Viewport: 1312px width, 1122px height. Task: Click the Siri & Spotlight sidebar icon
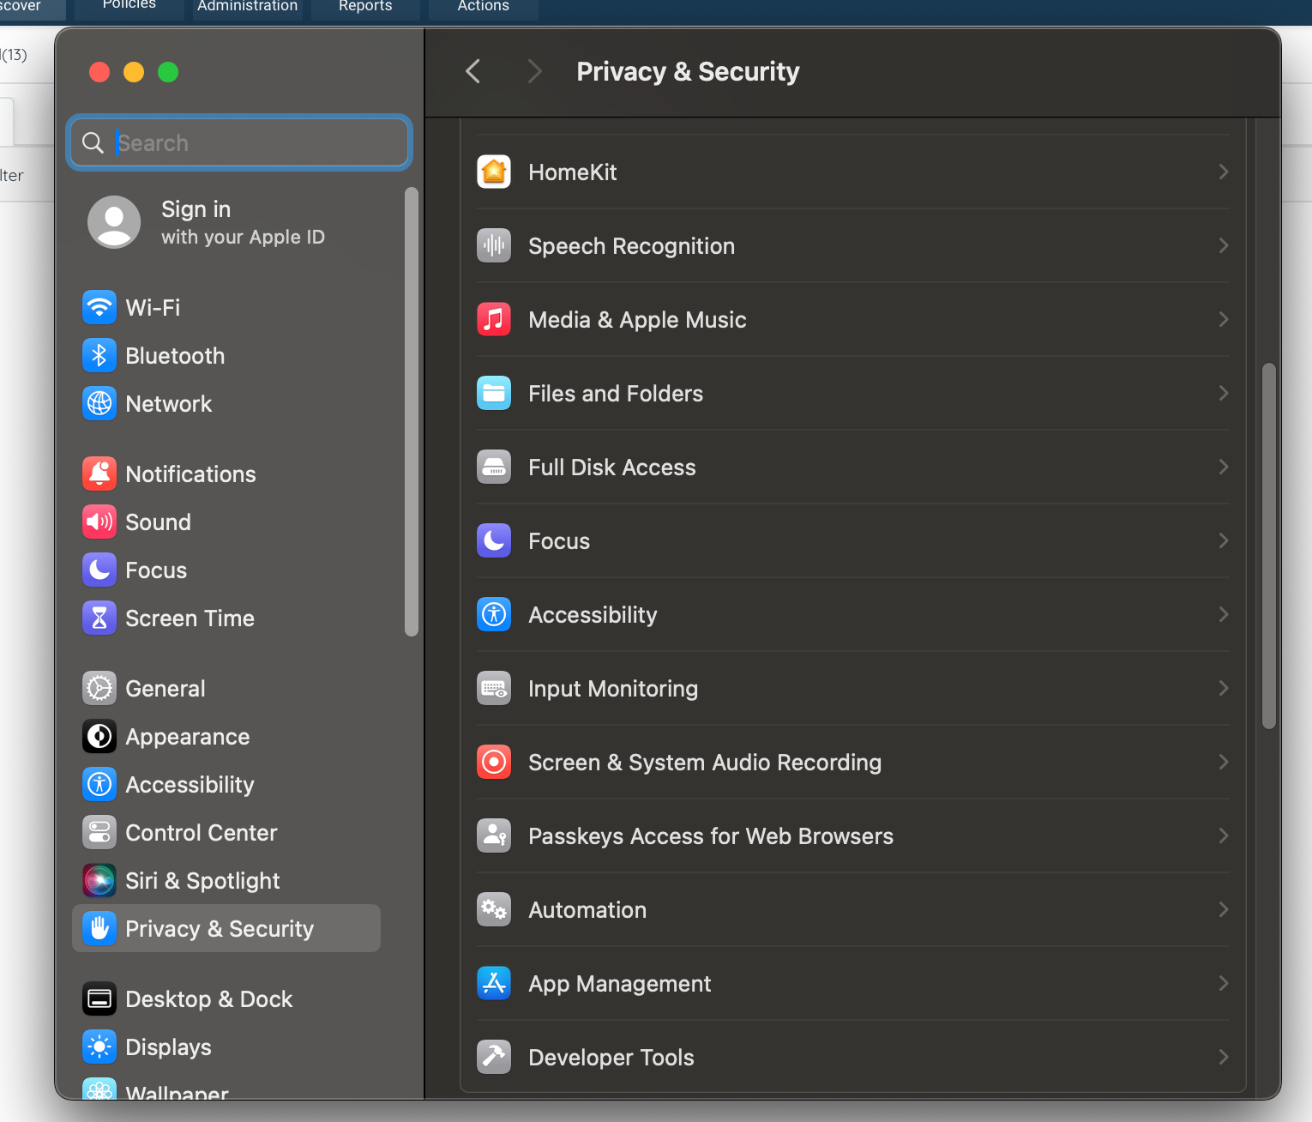[x=99, y=881]
